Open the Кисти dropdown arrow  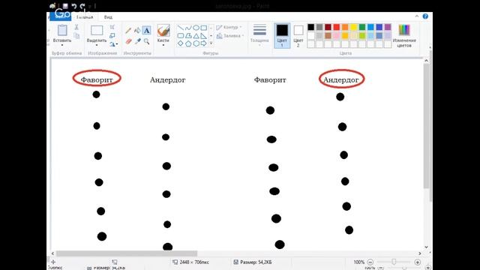pos(163,45)
